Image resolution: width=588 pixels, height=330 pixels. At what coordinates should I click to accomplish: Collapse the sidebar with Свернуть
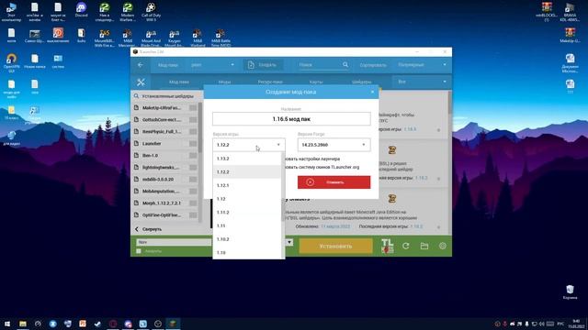(x=149, y=229)
